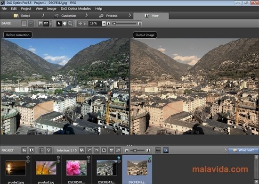Click the Flickr export icon
This screenshot has width=259, height=184.
pos(158,151)
